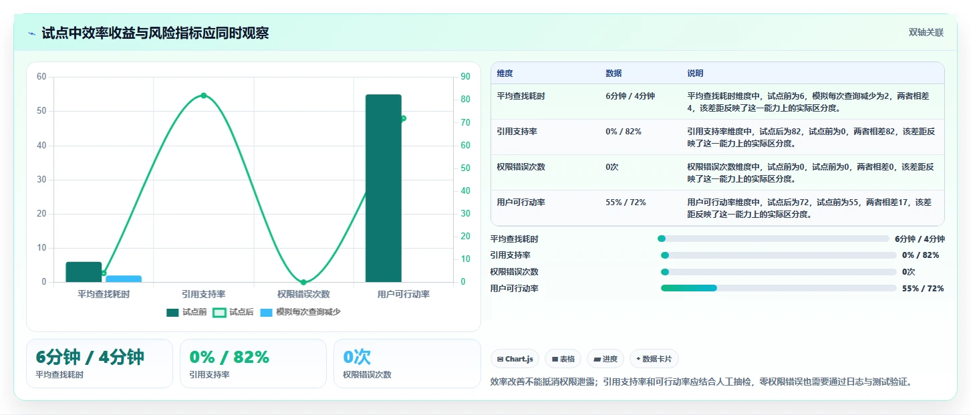Click the panel title 试点中效率收益与风险指标应同时观察
Viewport: 971px width, 415px height.
155,33
